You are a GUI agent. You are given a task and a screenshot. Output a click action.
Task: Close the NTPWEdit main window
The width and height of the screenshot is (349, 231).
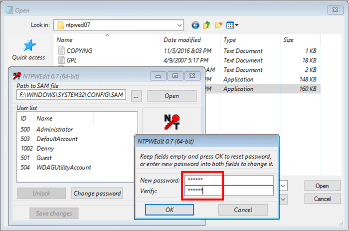tap(192, 76)
